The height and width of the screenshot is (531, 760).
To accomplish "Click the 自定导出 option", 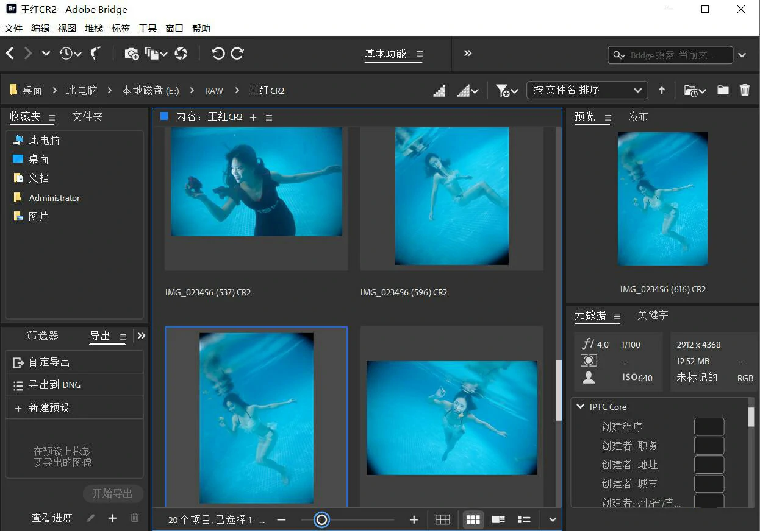I will [49, 362].
